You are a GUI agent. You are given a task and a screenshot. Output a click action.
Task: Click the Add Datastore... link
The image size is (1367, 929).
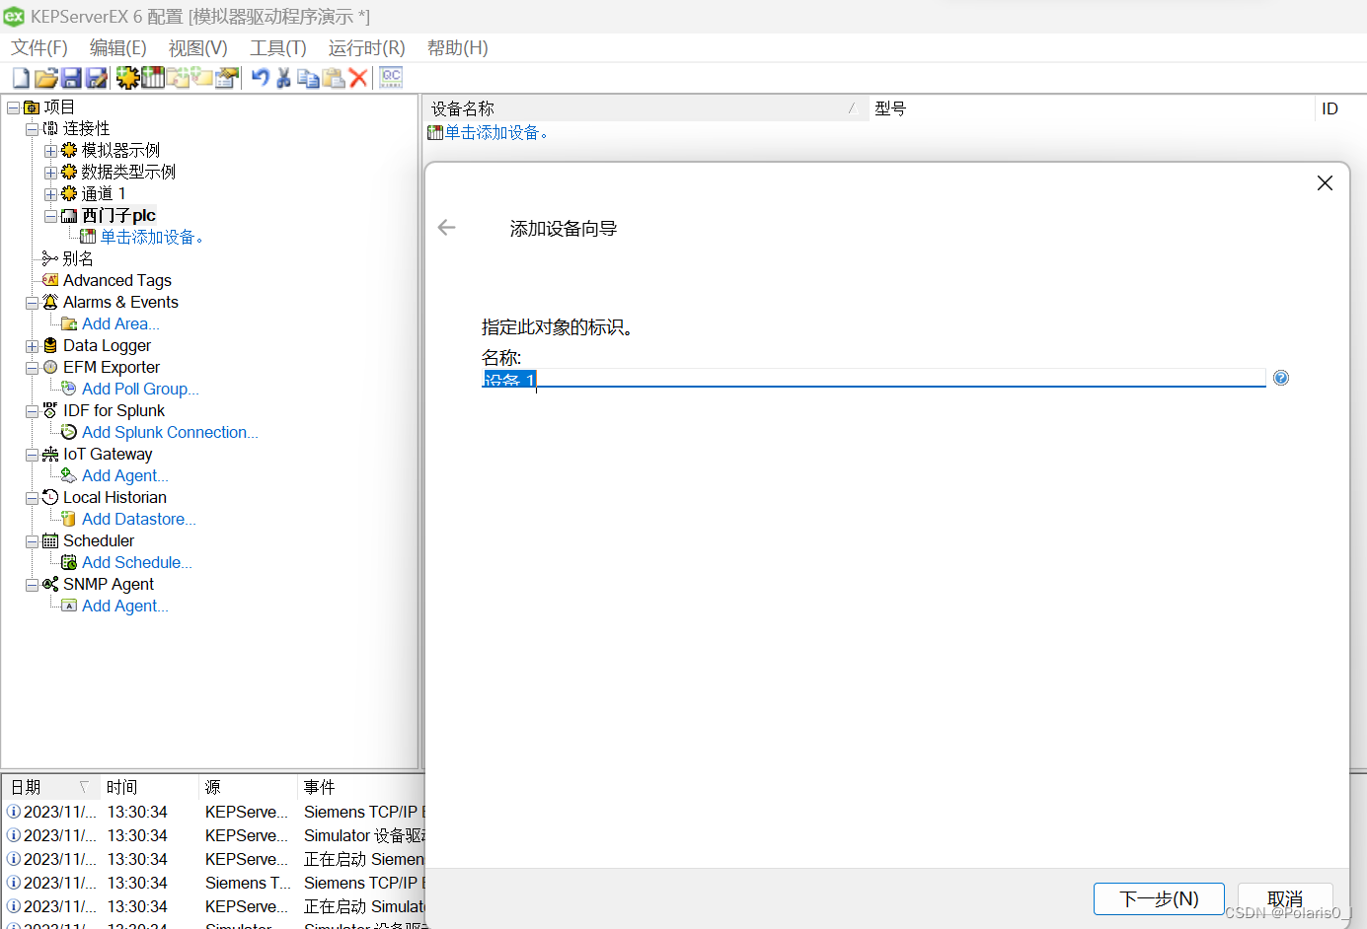139,519
